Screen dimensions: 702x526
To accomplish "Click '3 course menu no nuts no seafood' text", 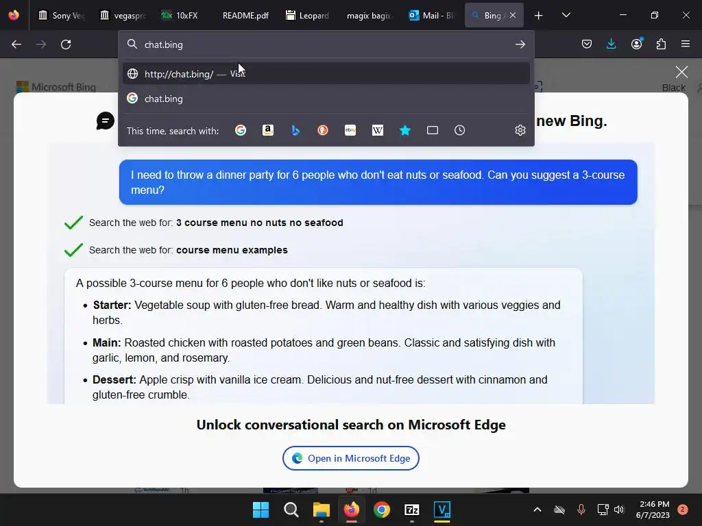I will [x=260, y=223].
